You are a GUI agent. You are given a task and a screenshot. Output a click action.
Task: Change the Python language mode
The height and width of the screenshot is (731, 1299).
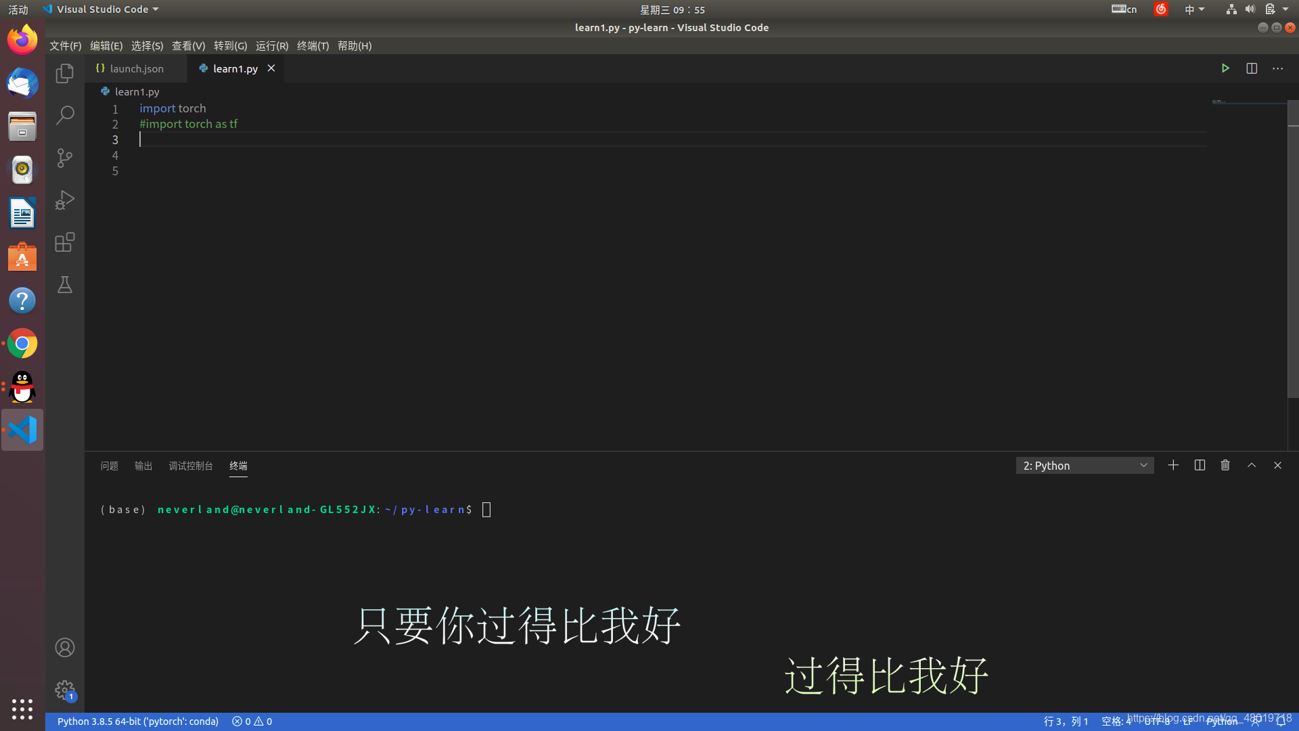pos(1222,722)
